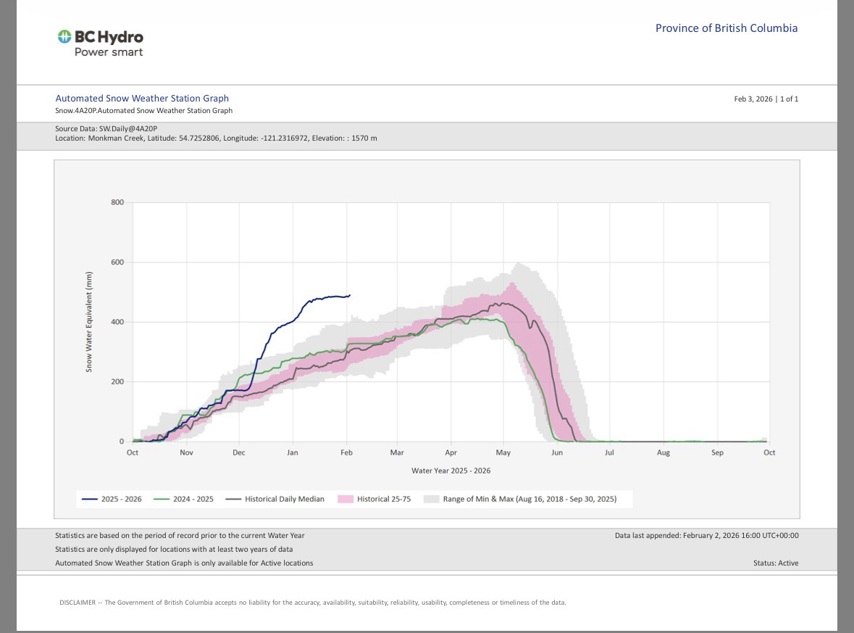Click the Water Year 2025 - 2026 axis title
Viewport: 854px width, 633px height.
point(451,471)
